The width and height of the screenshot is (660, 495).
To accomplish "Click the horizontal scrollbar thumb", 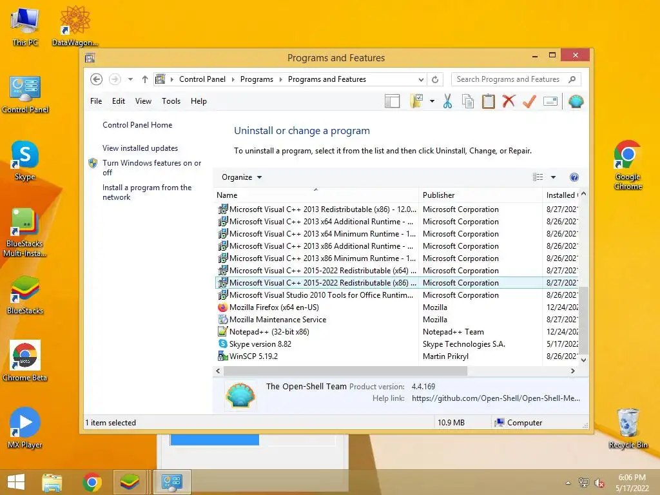I will pyautogui.click(x=345, y=371).
